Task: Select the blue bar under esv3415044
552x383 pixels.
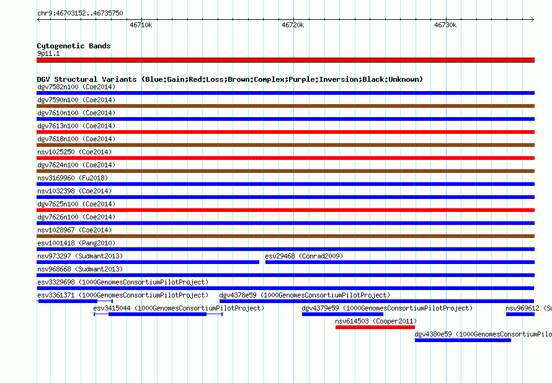Action: pos(158,314)
